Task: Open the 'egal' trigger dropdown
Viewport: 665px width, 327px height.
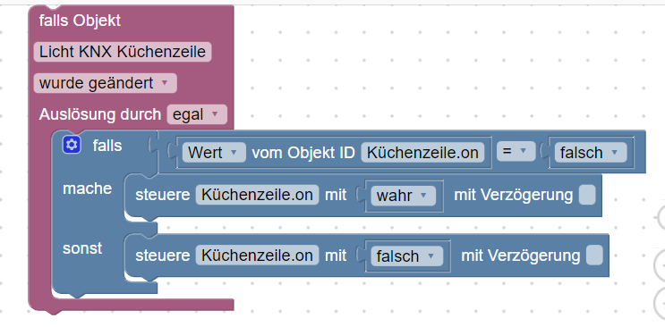Action: click(197, 114)
